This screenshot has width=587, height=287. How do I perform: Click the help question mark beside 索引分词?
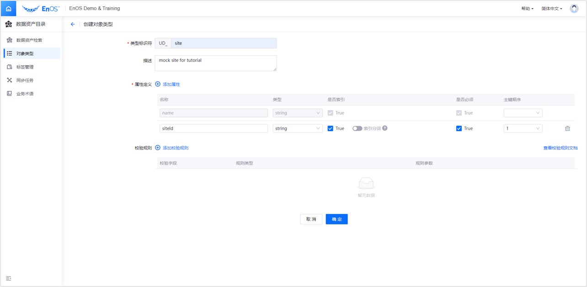384,128
